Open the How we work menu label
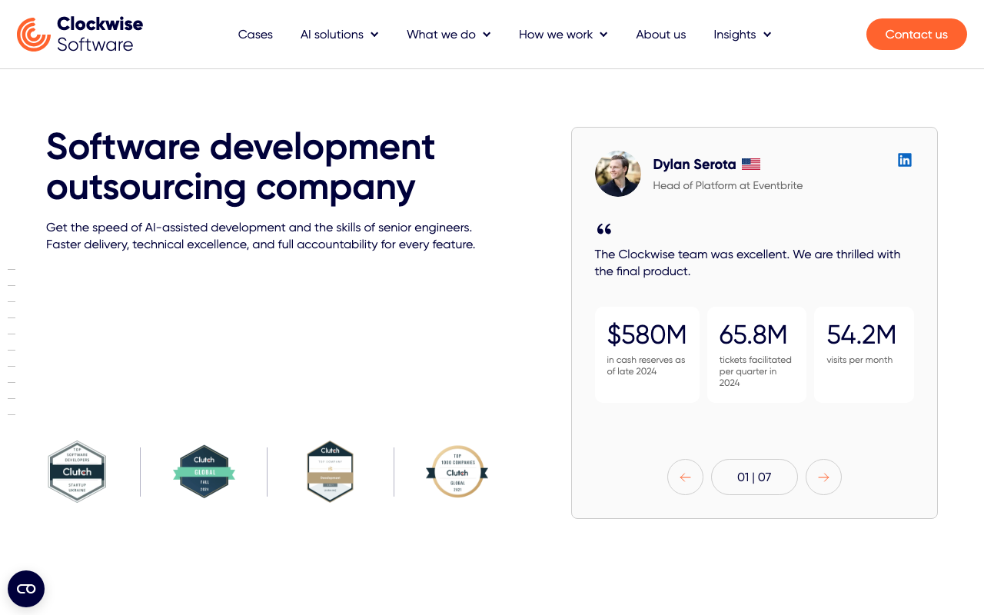Viewport: 984px width, 615px height. (556, 35)
